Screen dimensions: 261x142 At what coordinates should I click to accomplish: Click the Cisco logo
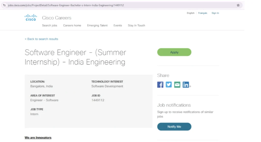click(x=31, y=18)
